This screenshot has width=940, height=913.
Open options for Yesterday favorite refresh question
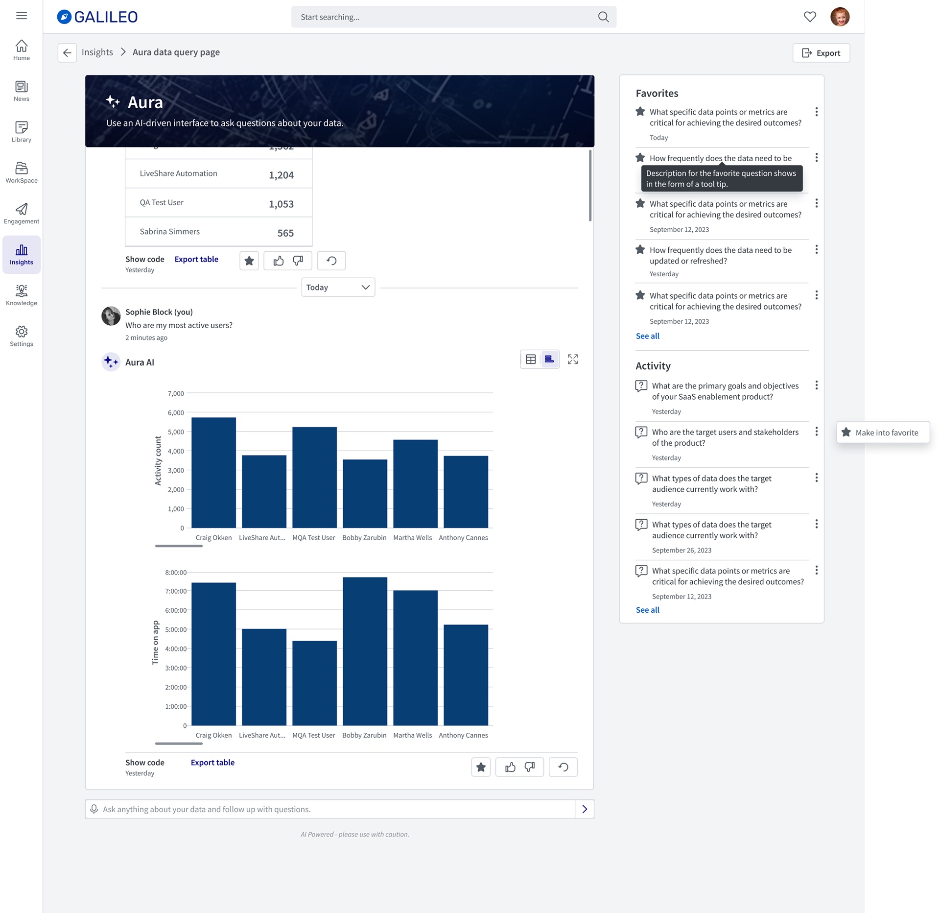click(x=816, y=249)
